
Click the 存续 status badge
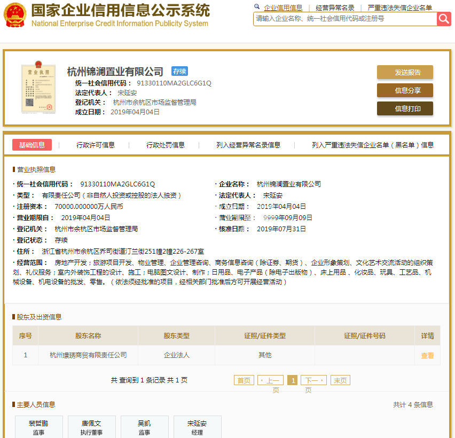179,71
